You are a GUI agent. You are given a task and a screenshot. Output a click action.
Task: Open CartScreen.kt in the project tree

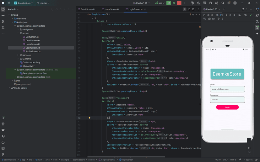[x=32, y=37]
